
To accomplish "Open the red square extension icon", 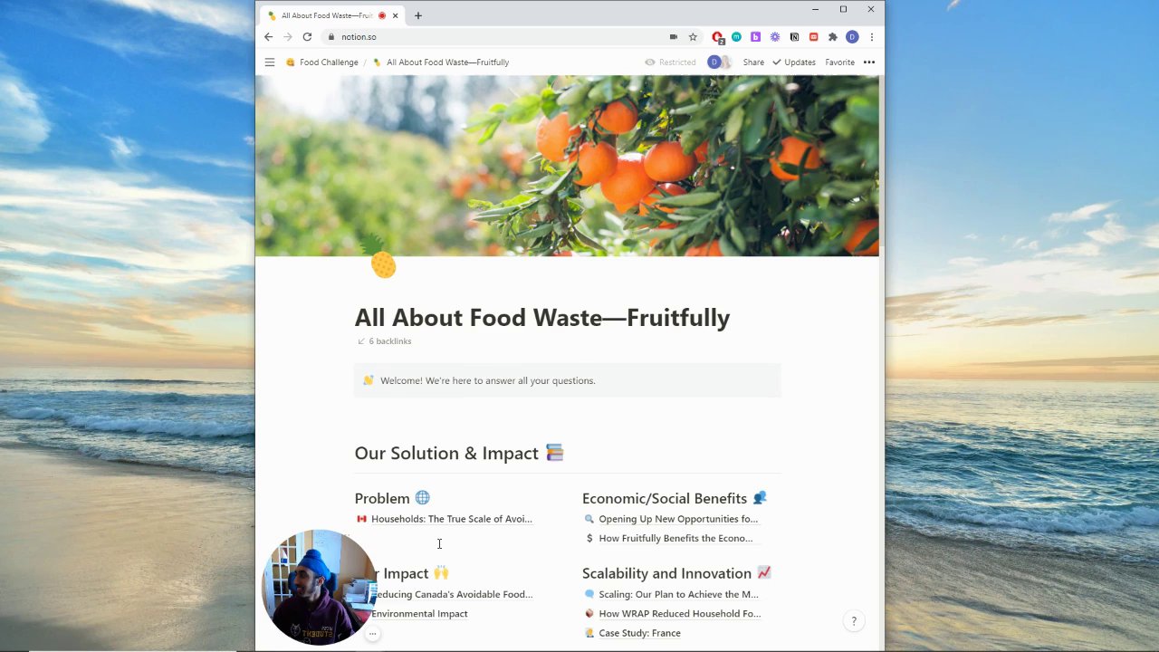I will 813,37.
